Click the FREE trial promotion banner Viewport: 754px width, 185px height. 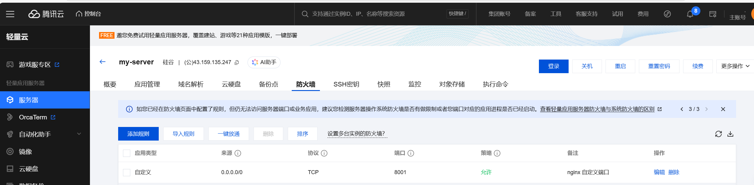tap(198, 35)
